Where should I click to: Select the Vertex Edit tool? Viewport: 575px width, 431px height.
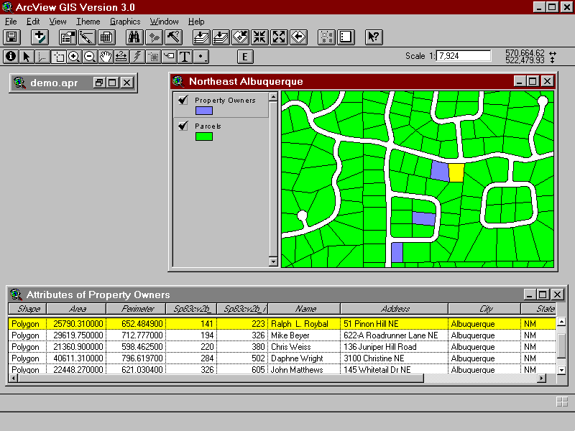pos(42,57)
